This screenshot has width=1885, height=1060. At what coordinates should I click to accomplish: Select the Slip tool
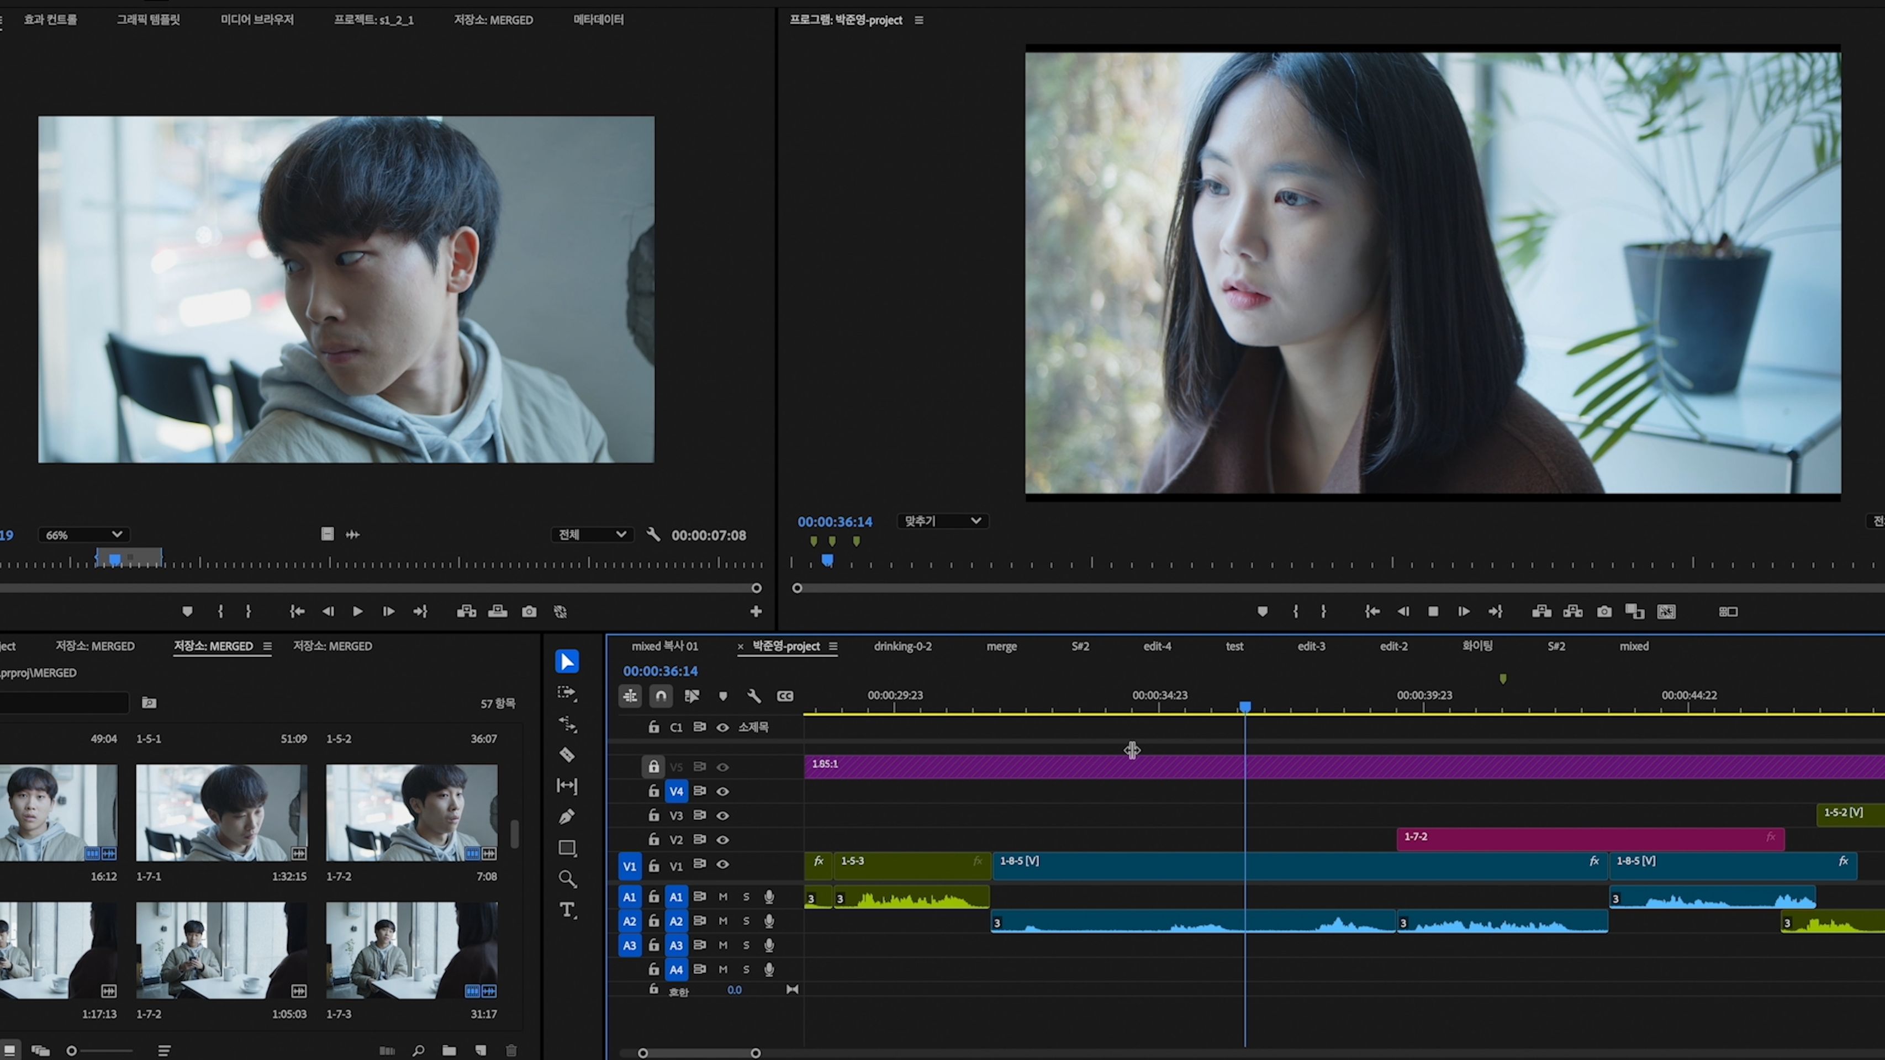[567, 786]
